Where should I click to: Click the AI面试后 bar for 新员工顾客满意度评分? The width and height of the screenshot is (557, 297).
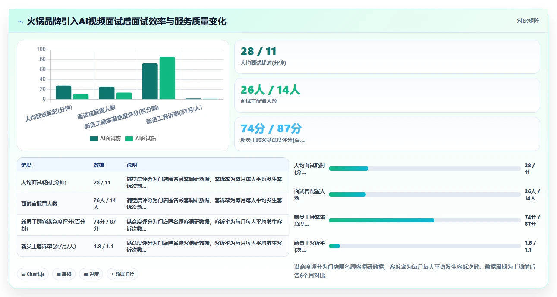[167, 78]
